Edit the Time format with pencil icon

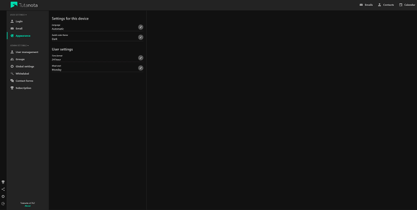(141, 58)
